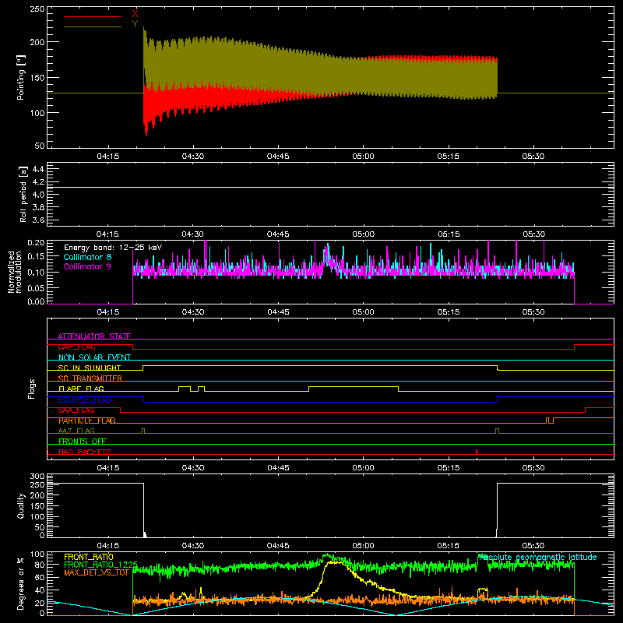Click the red X legend letter
Image resolution: width=623 pixels, height=623 pixels.
click(135, 13)
